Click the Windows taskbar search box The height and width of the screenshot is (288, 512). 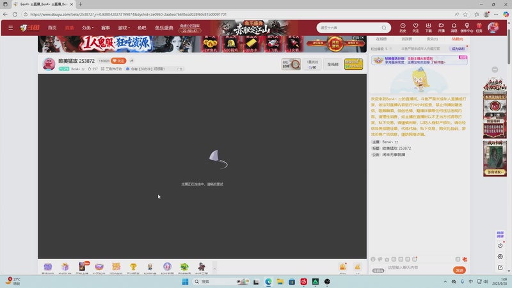(221, 282)
